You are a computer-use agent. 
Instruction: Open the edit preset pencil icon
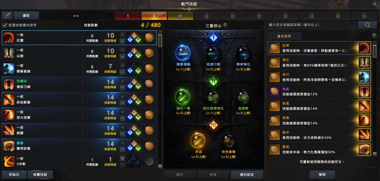click(7, 15)
